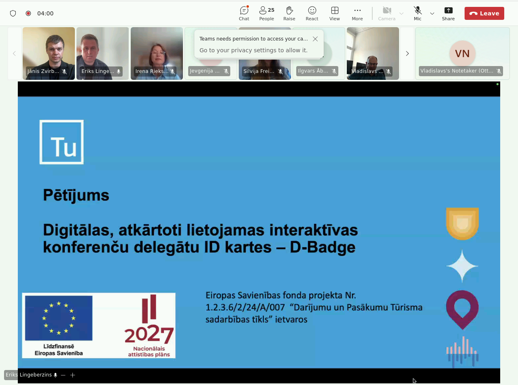Select Vladislavs video thumbnail with glasses
The image size is (518, 385).
pos(373,53)
